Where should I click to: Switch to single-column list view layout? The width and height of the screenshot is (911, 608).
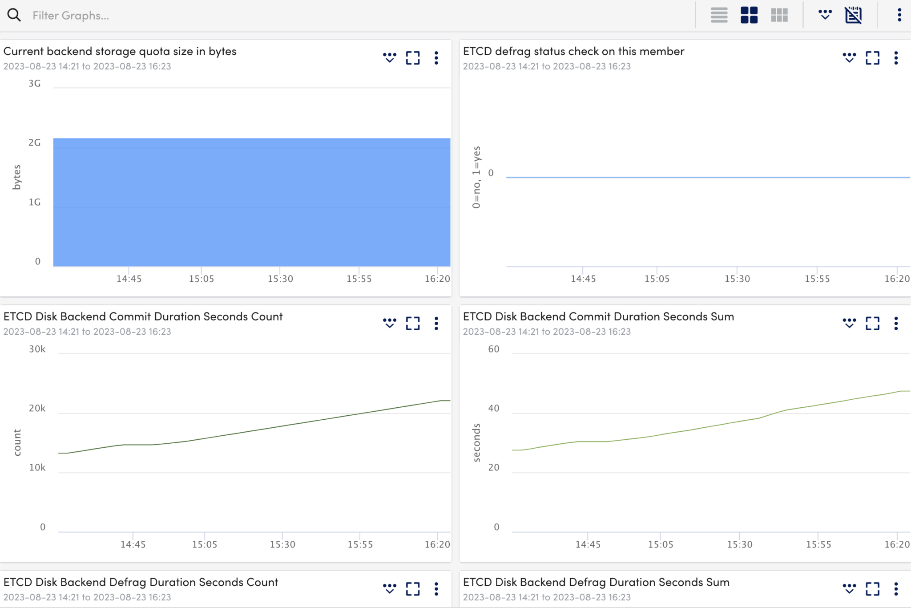pos(718,15)
